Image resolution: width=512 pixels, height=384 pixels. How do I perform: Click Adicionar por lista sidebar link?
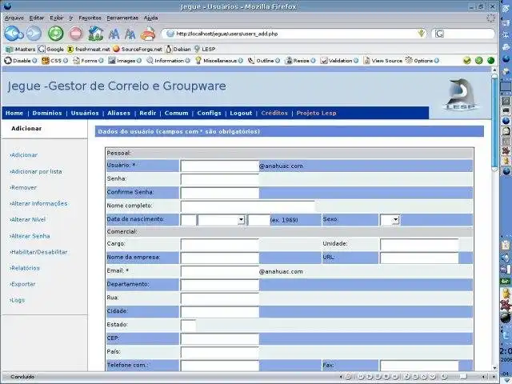pyautogui.click(x=36, y=171)
